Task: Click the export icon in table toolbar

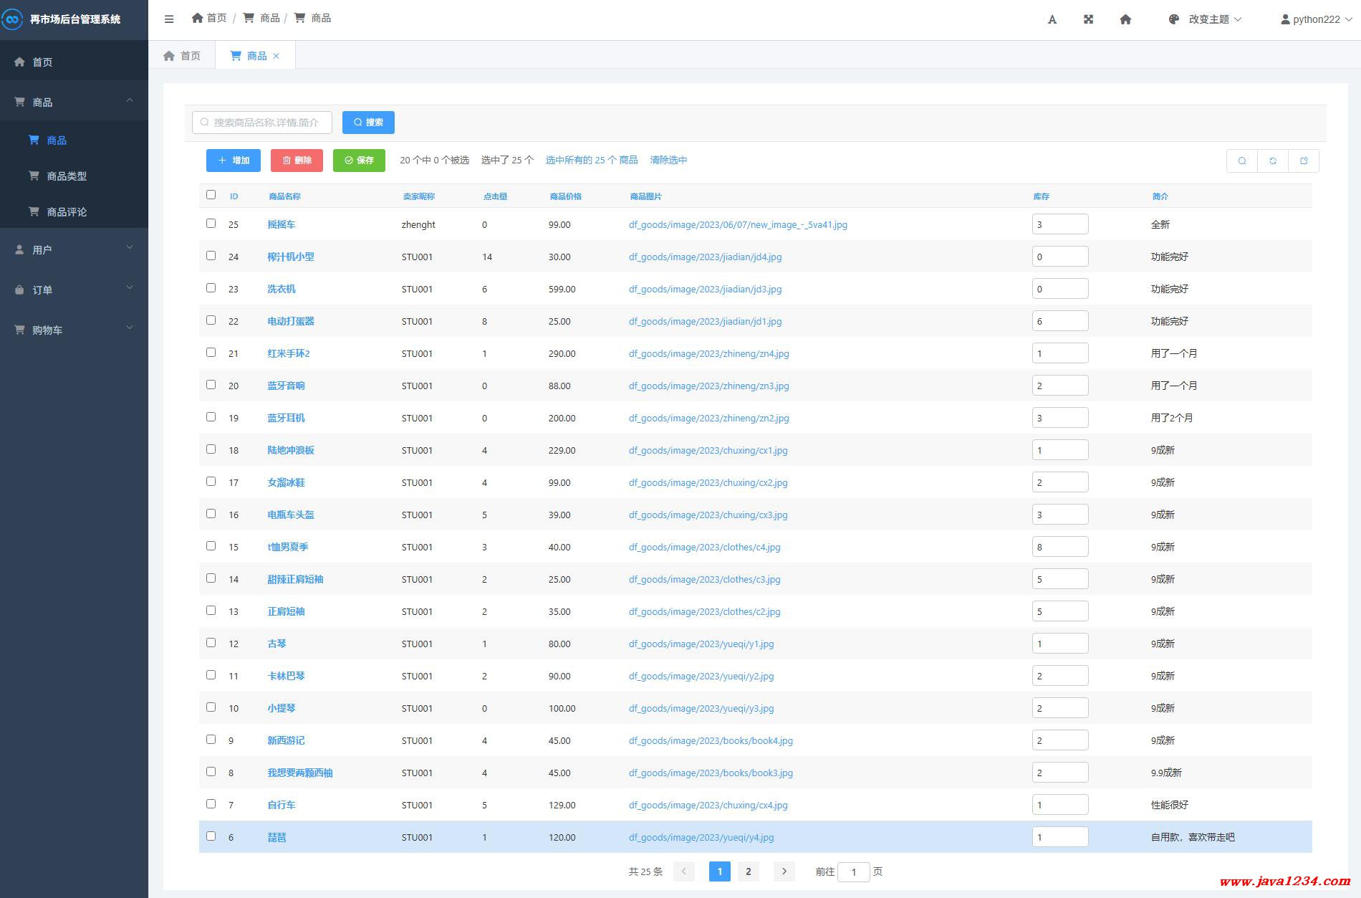Action: click(x=1304, y=161)
